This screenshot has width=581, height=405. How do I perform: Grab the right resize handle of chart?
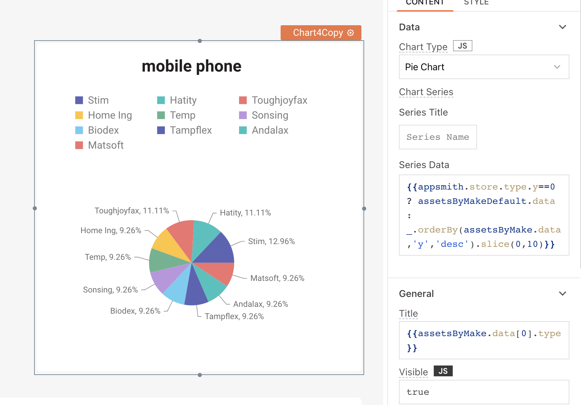[364, 209]
